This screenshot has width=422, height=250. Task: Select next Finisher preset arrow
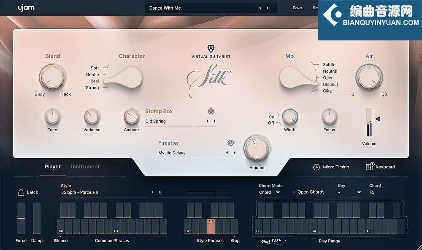[234, 152]
